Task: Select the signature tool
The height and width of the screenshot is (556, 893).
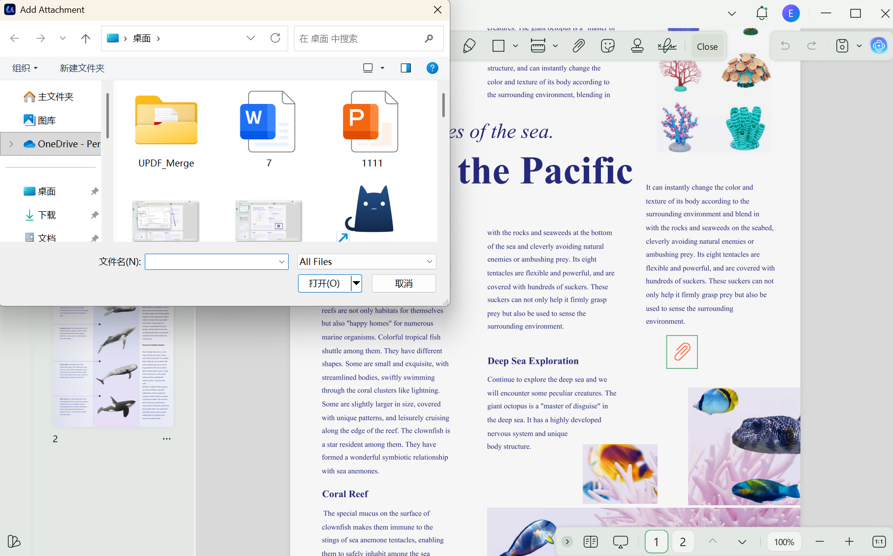Action: tap(667, 46)
